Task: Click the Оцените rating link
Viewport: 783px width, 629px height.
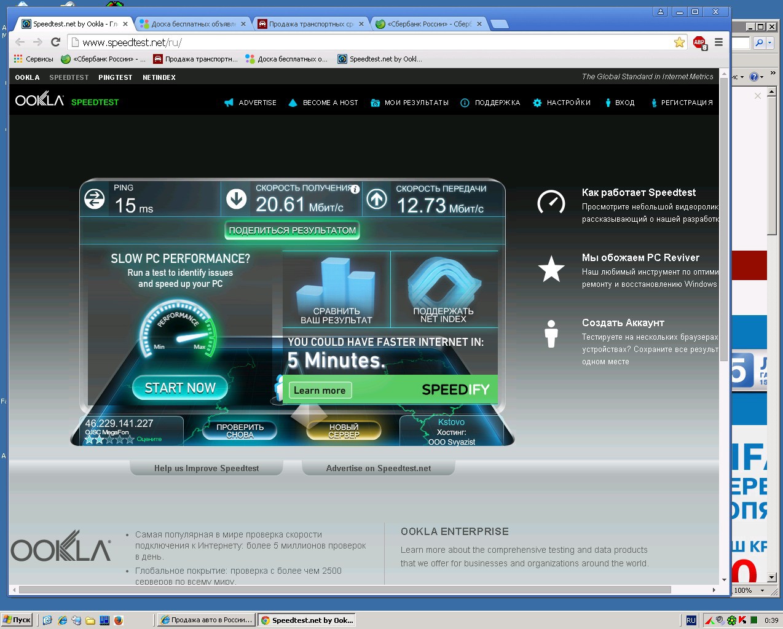Action: click(149, 439)
